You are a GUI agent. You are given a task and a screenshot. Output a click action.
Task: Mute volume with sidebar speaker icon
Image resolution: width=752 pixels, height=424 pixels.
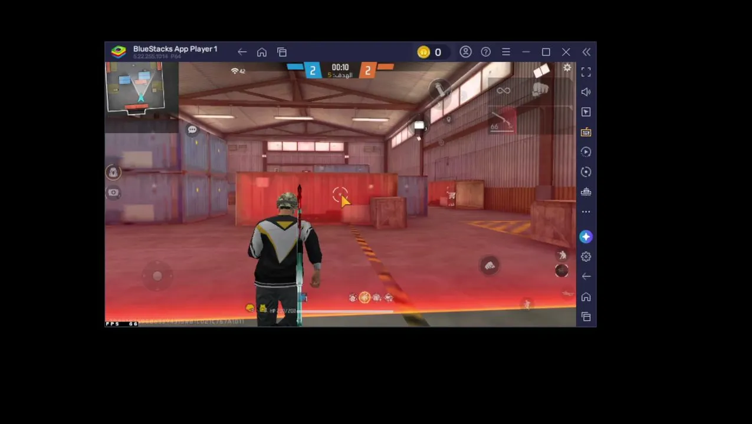[586, 92]
